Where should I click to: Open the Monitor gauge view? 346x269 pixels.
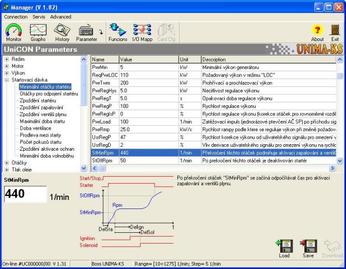click(x=14, y=32)
